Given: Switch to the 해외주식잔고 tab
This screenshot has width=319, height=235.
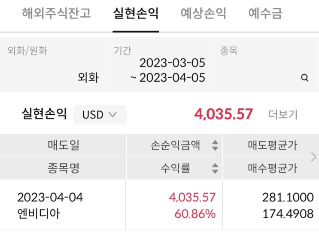Looking at the screenshot, I should (56, 13).
